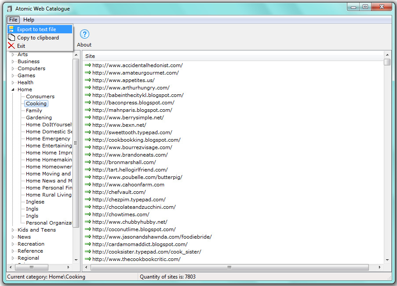The height and width of the screenshot is (286, 397).
Task: Expand the Recreation category
Action: (x=13, y=244)
